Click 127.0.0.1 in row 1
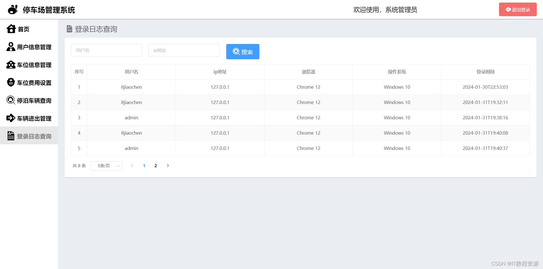The height and width of the screenshot is (269, 543). 220,87
